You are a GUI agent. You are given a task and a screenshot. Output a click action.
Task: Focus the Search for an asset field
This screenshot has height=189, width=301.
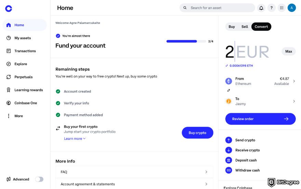point(217,8)
